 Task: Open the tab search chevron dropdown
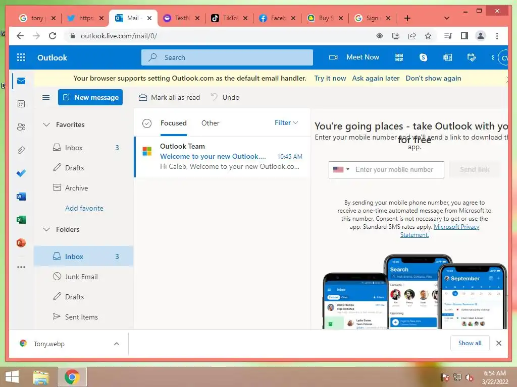pyautogui.click(x=447, y=18)
